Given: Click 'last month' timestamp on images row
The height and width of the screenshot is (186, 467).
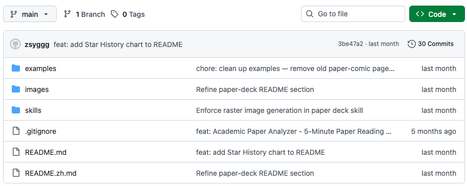Looking at the screenshot, I should click(x=439, y=89).
